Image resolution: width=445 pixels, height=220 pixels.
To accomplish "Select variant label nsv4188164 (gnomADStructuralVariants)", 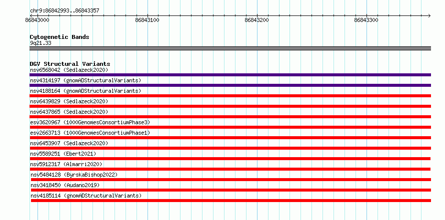I will tap(85, 91).
